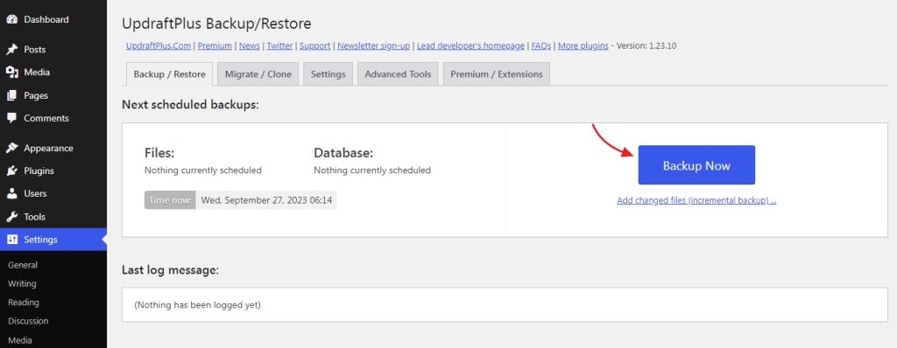Open the FAQs link

[541, 45]
